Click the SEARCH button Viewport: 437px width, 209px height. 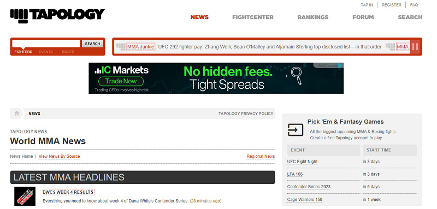[x=92, y=44]
